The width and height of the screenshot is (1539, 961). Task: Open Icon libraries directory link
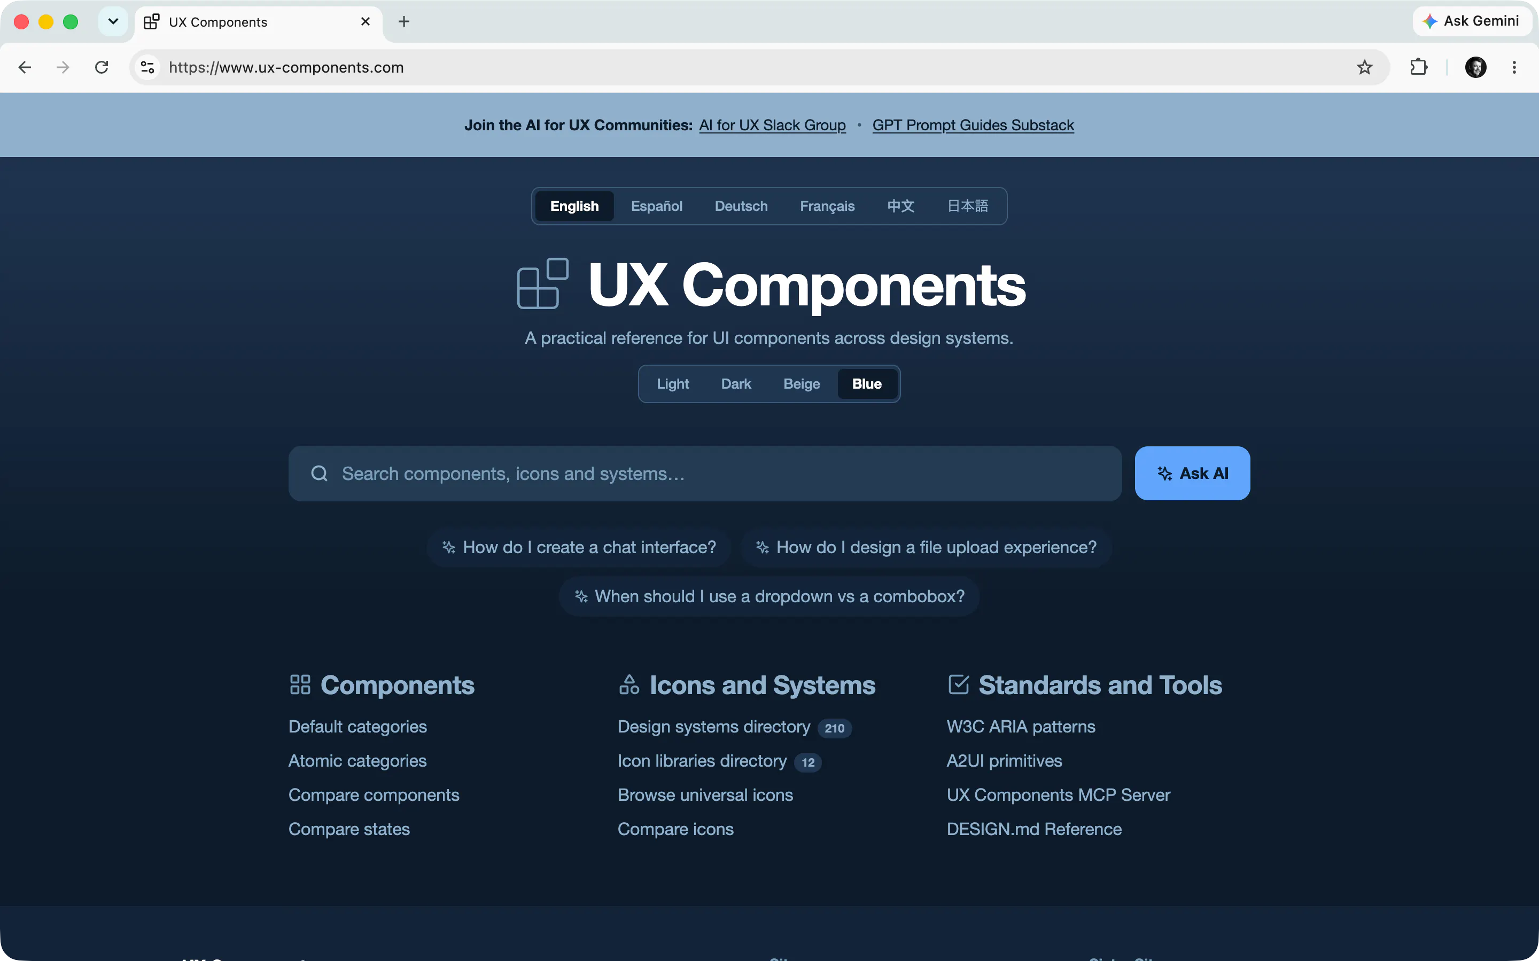click(x=702, y=761)
